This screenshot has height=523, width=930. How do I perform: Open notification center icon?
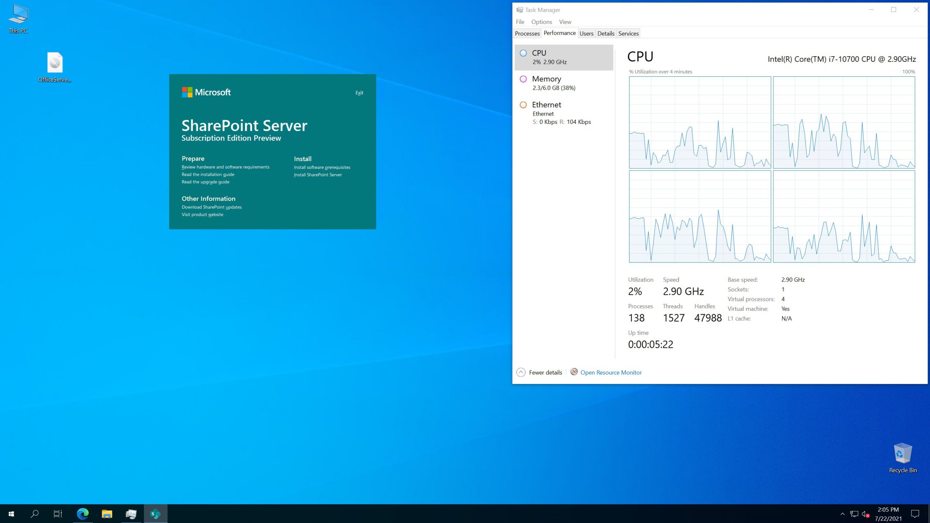coord(915,514)
